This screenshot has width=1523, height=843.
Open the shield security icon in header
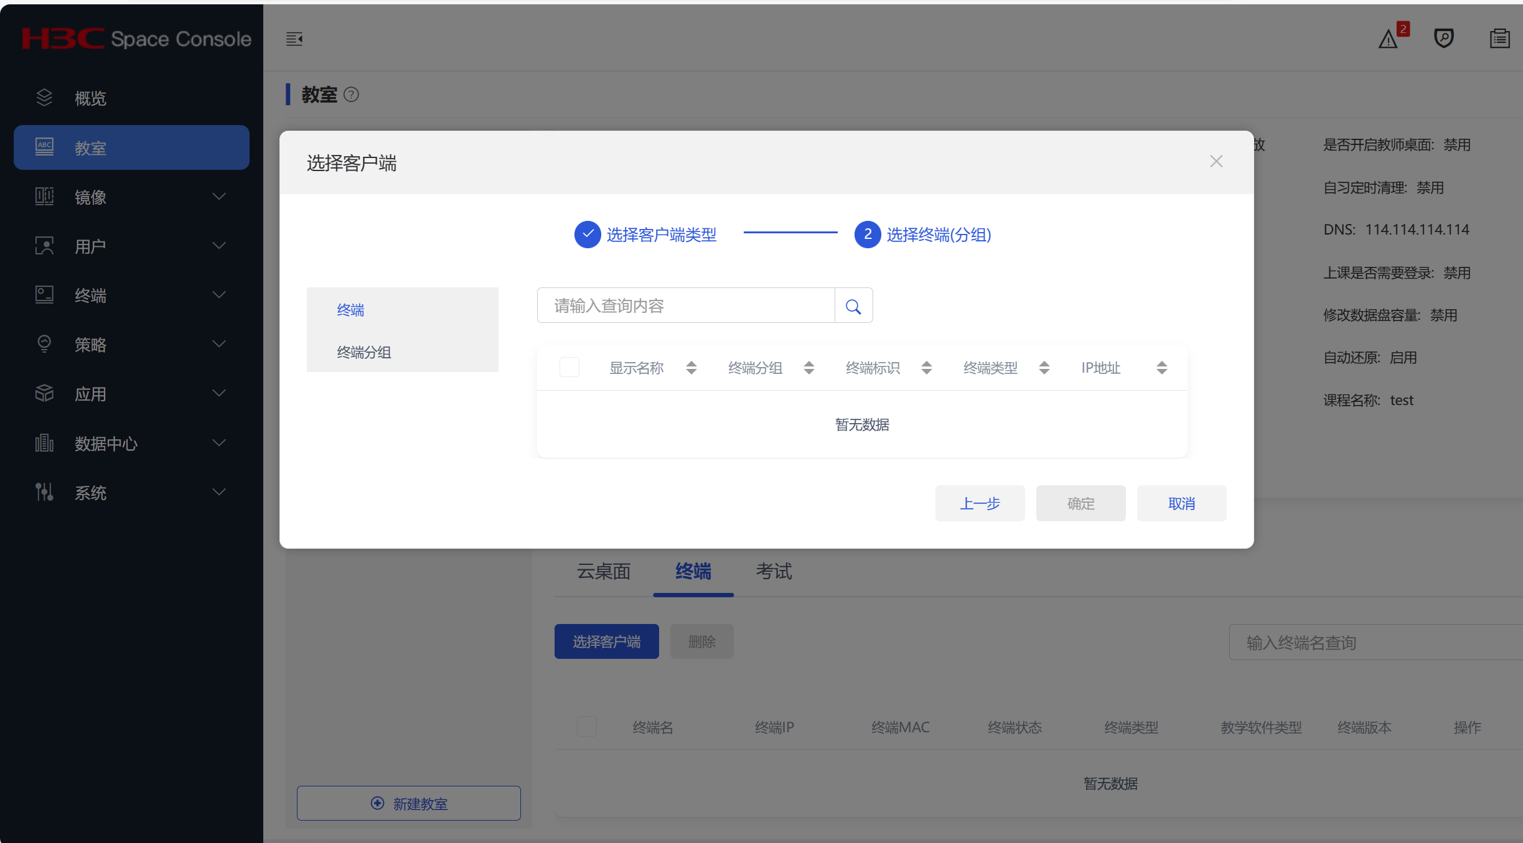point(1443,39)
